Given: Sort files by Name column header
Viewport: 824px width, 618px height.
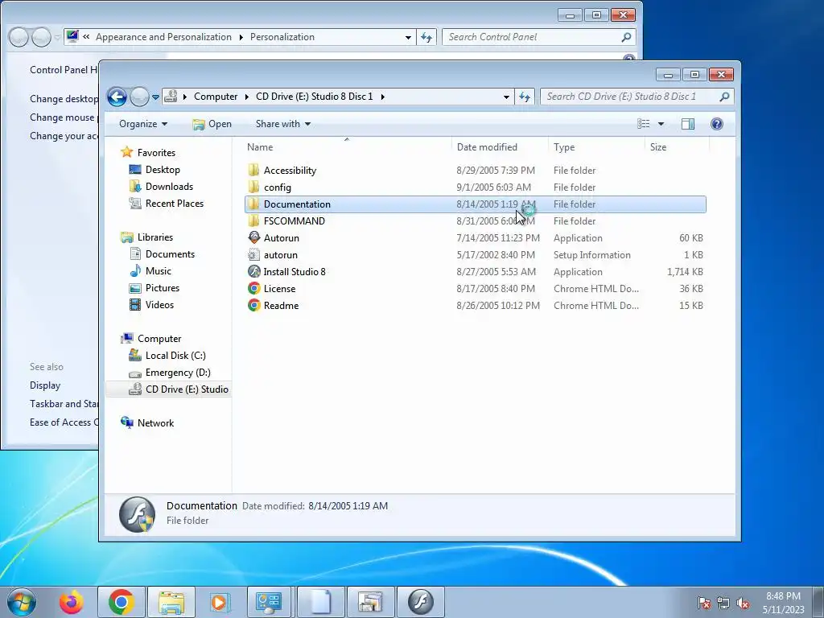Looking at the screenshot, I should coord(347,147).
